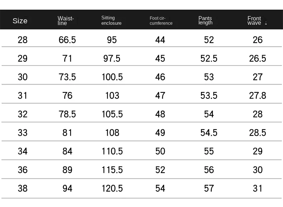Click the Front wave header
The width and height of the screenshot is (283, 207).
pos(254,20)
